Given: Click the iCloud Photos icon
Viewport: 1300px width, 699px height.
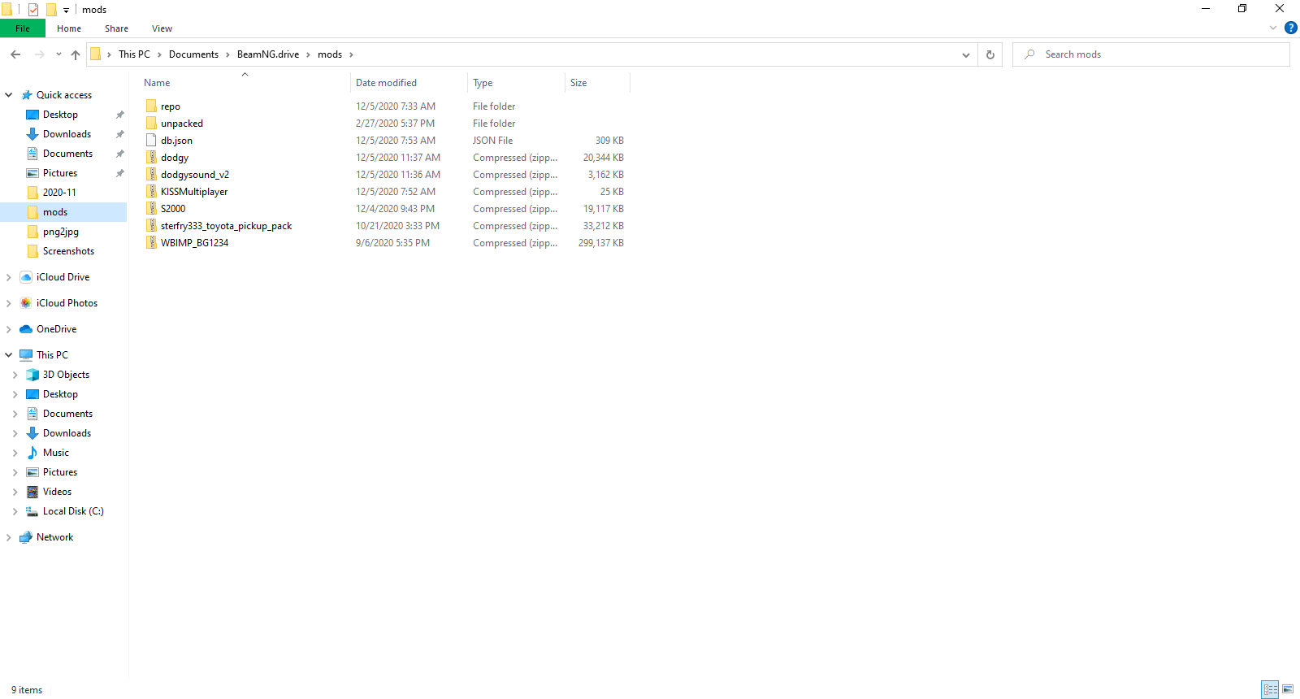Looking at the screenshot, I should tap(26, 303).
